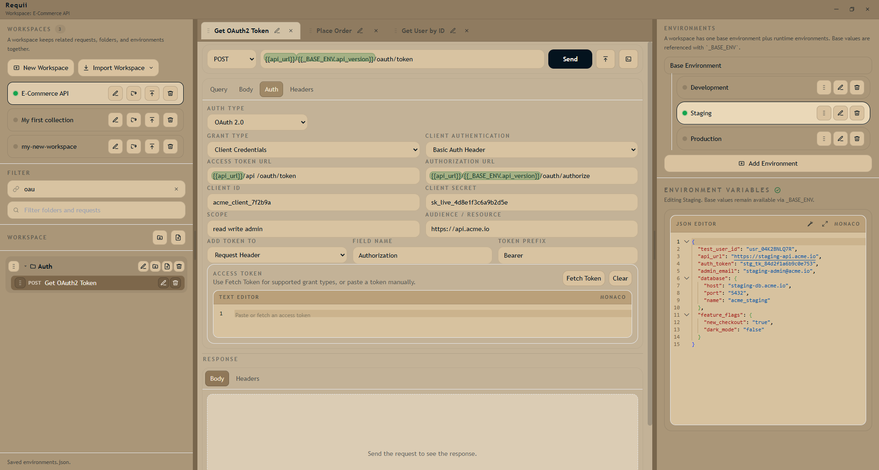Rename the E-Commerce API workspace with its pencil icon
The image size is (879, 470).
click(x=115, y=93)
